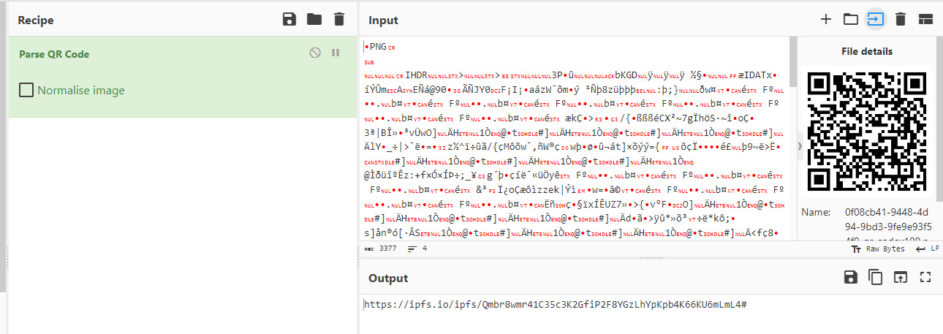Reset the pane layout
The height and width of the screenshot is (334, 943).
coord(925,20)
